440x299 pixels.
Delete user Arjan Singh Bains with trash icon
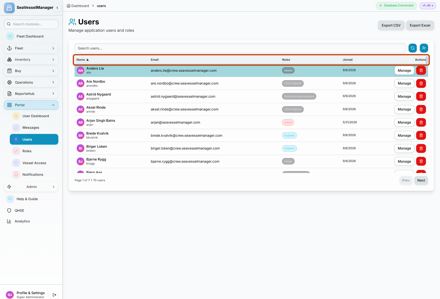pos(421,122)
